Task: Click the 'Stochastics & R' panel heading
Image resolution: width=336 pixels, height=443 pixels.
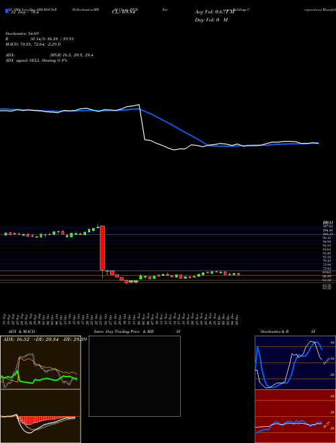Action: pyautogui.click(x=275, y=332)
